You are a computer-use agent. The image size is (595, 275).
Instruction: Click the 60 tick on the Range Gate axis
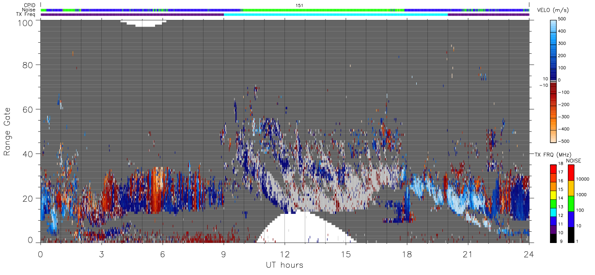[x=28, y=110]
